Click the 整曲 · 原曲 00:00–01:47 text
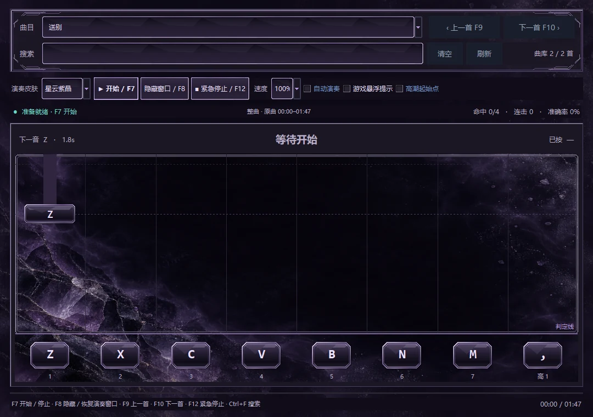 click(x=279, y=111)
